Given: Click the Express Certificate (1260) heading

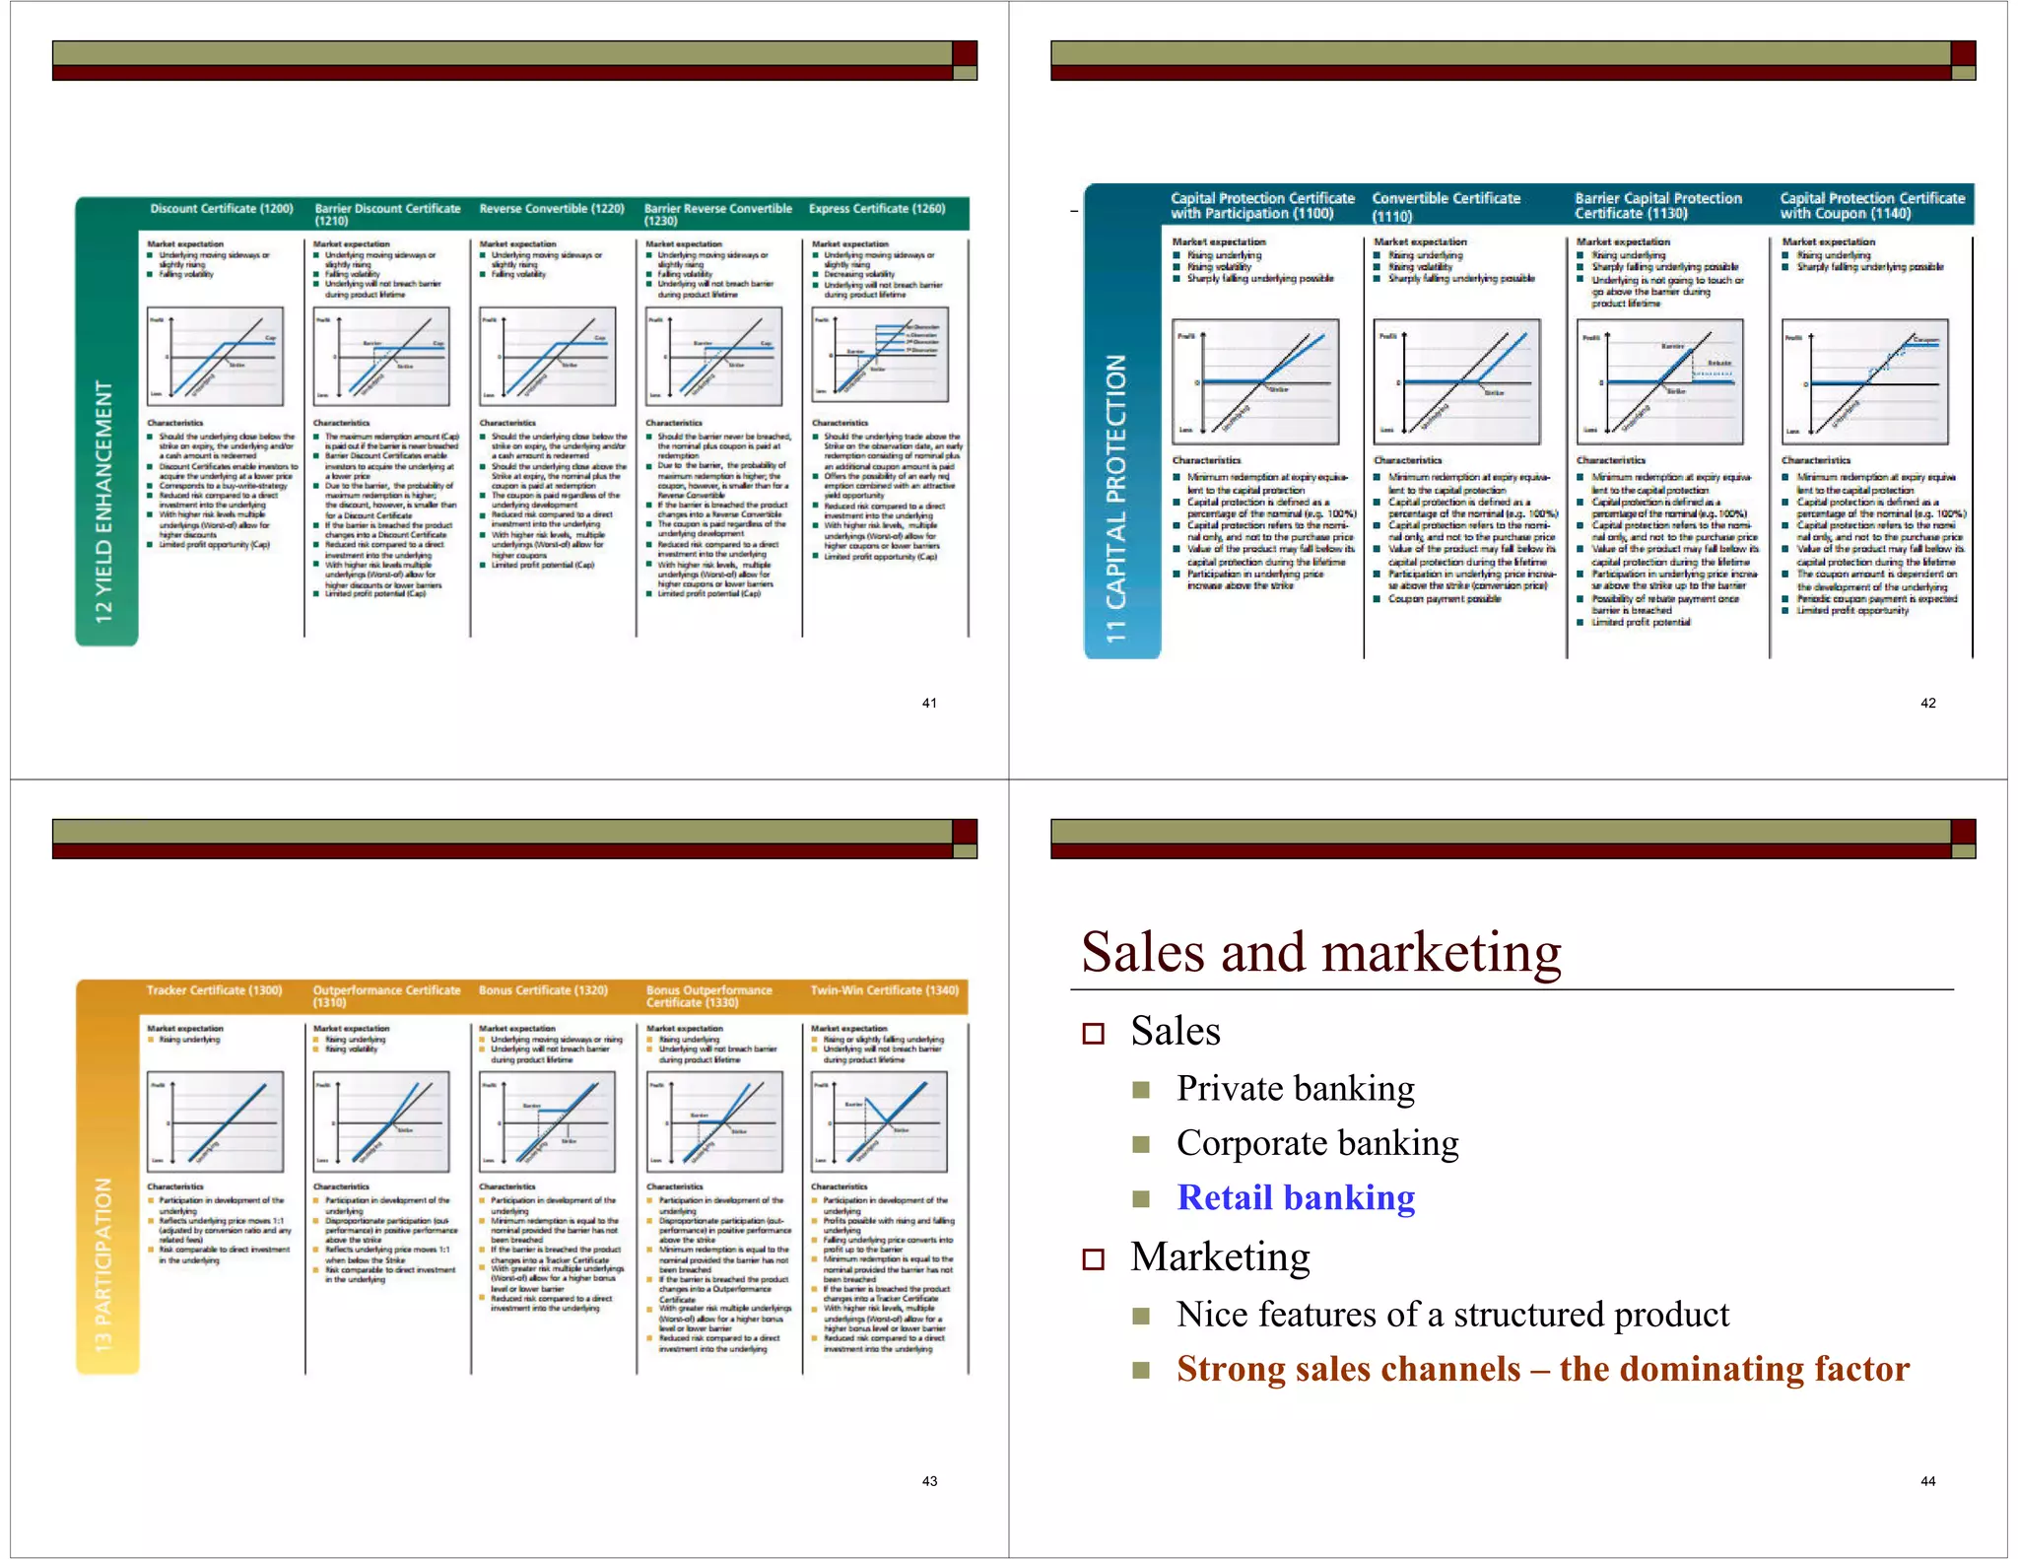Looking at the screenshot, I should click(877, 209).
